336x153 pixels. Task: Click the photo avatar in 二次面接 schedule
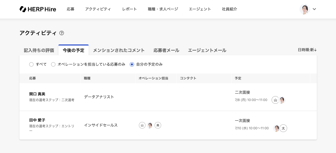(x=282, y=100)
